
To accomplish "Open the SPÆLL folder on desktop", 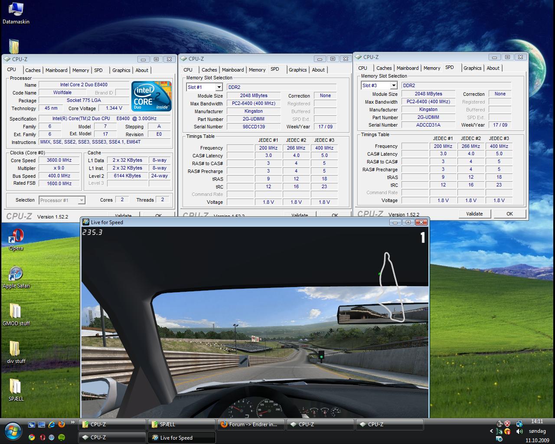I will click(16, 390).
